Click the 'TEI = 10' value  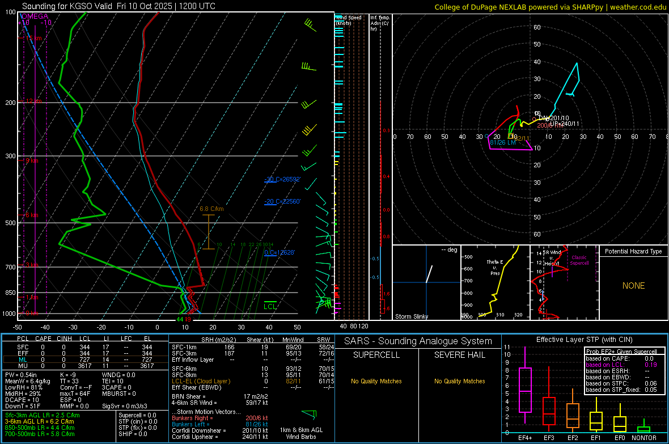[113, 381]
